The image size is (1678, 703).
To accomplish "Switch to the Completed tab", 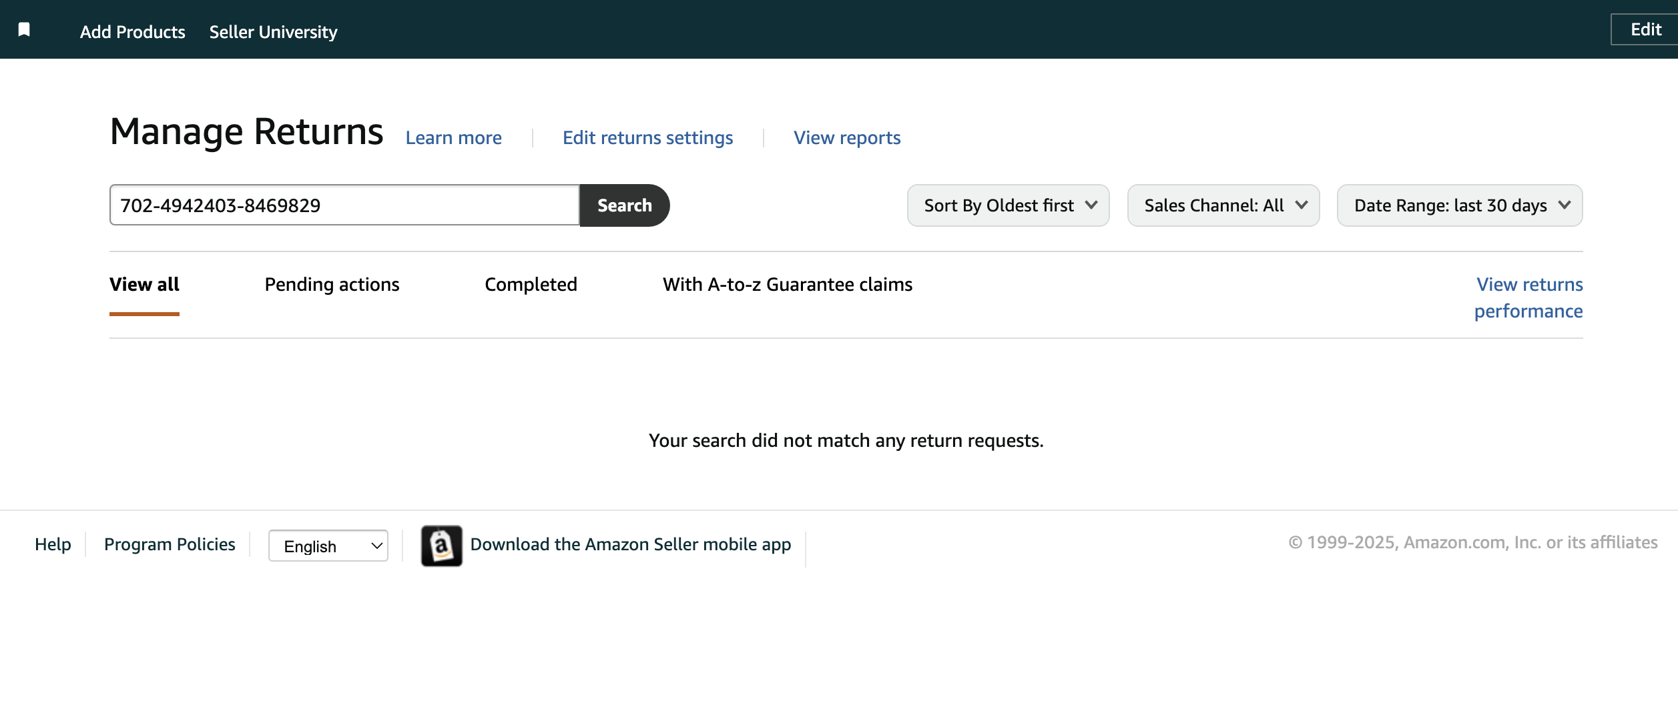I will point(531,285).
